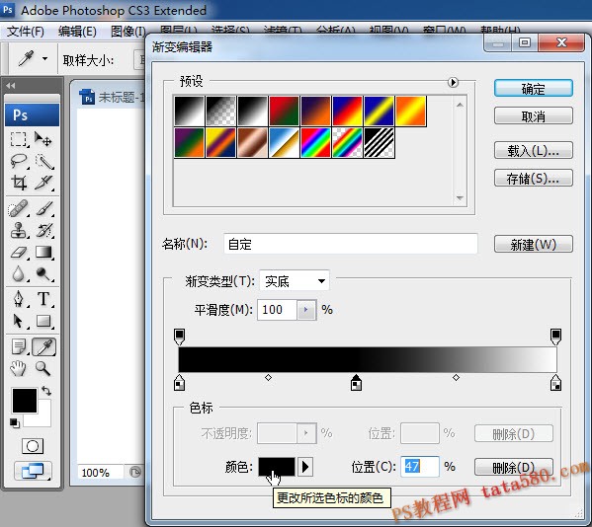Viewport: 592px width, 527px height.
Task: Click 取消 to cancel gradient editor
Action: [534, 116]
